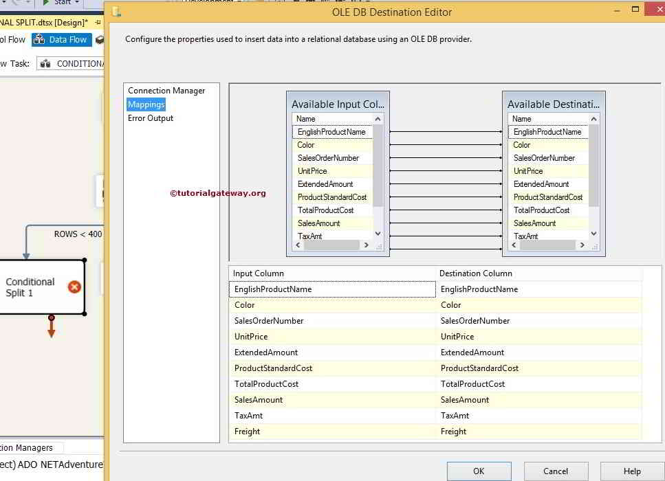Switch to the Data Flow tab
The image size is (665, 481).
[x=61, y=39]
